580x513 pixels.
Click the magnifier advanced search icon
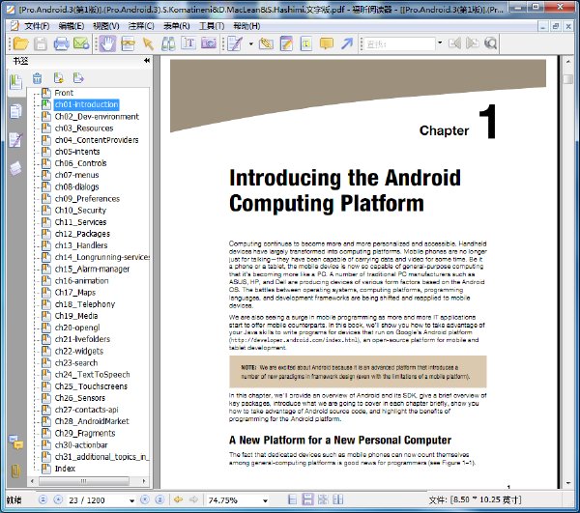[x=490, y=43]
